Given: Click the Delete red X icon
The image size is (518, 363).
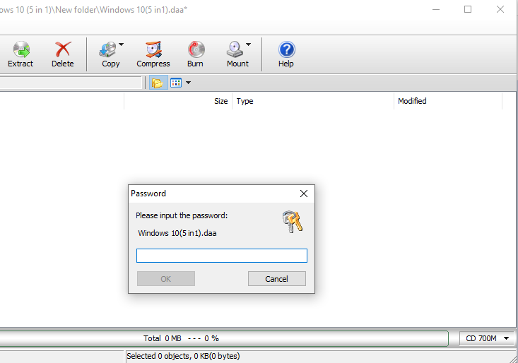Looking at the screenshot, I should click(x=63, y=49).
